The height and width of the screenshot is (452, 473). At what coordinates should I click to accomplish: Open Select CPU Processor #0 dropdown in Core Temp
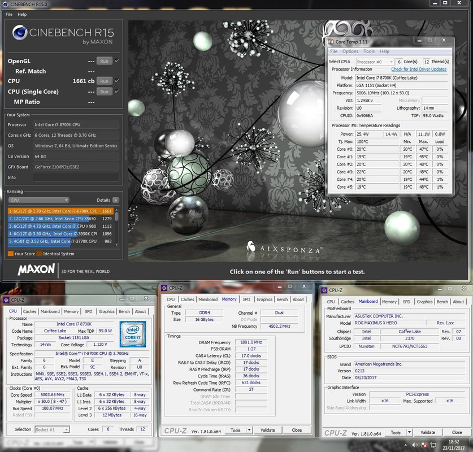(375, 62)
